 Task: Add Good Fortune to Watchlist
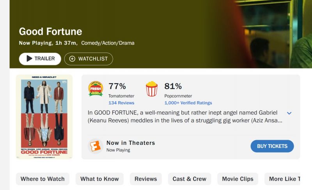pos(89,59)
